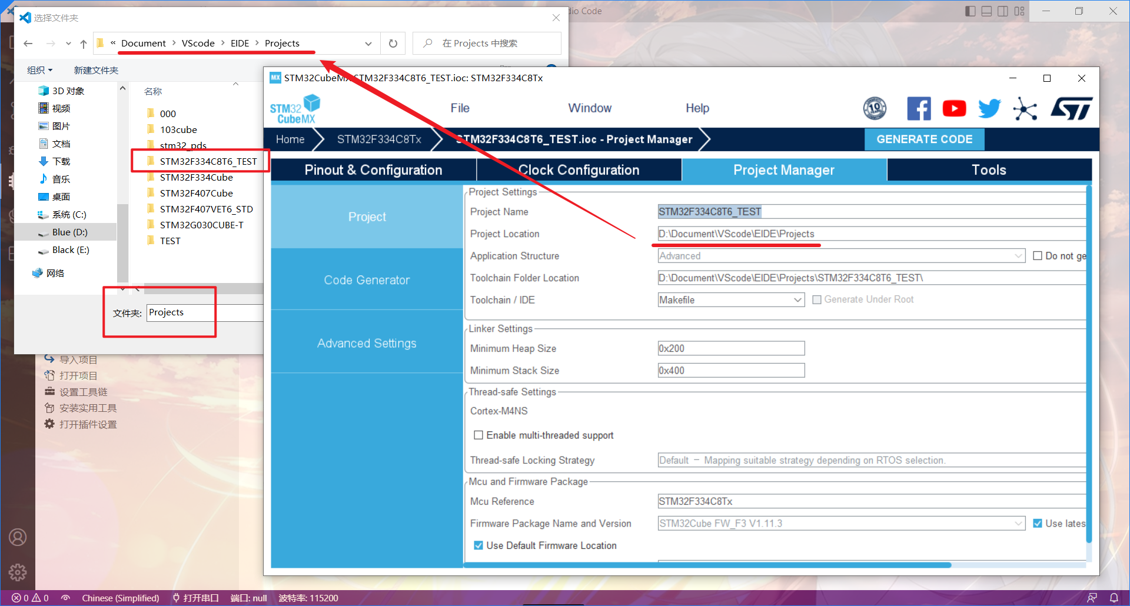The width and height of the screenshot is (1130, 606).
Task: Click Home breadcrumb in STM32CubeMX
Action: (x=290, y=139)
